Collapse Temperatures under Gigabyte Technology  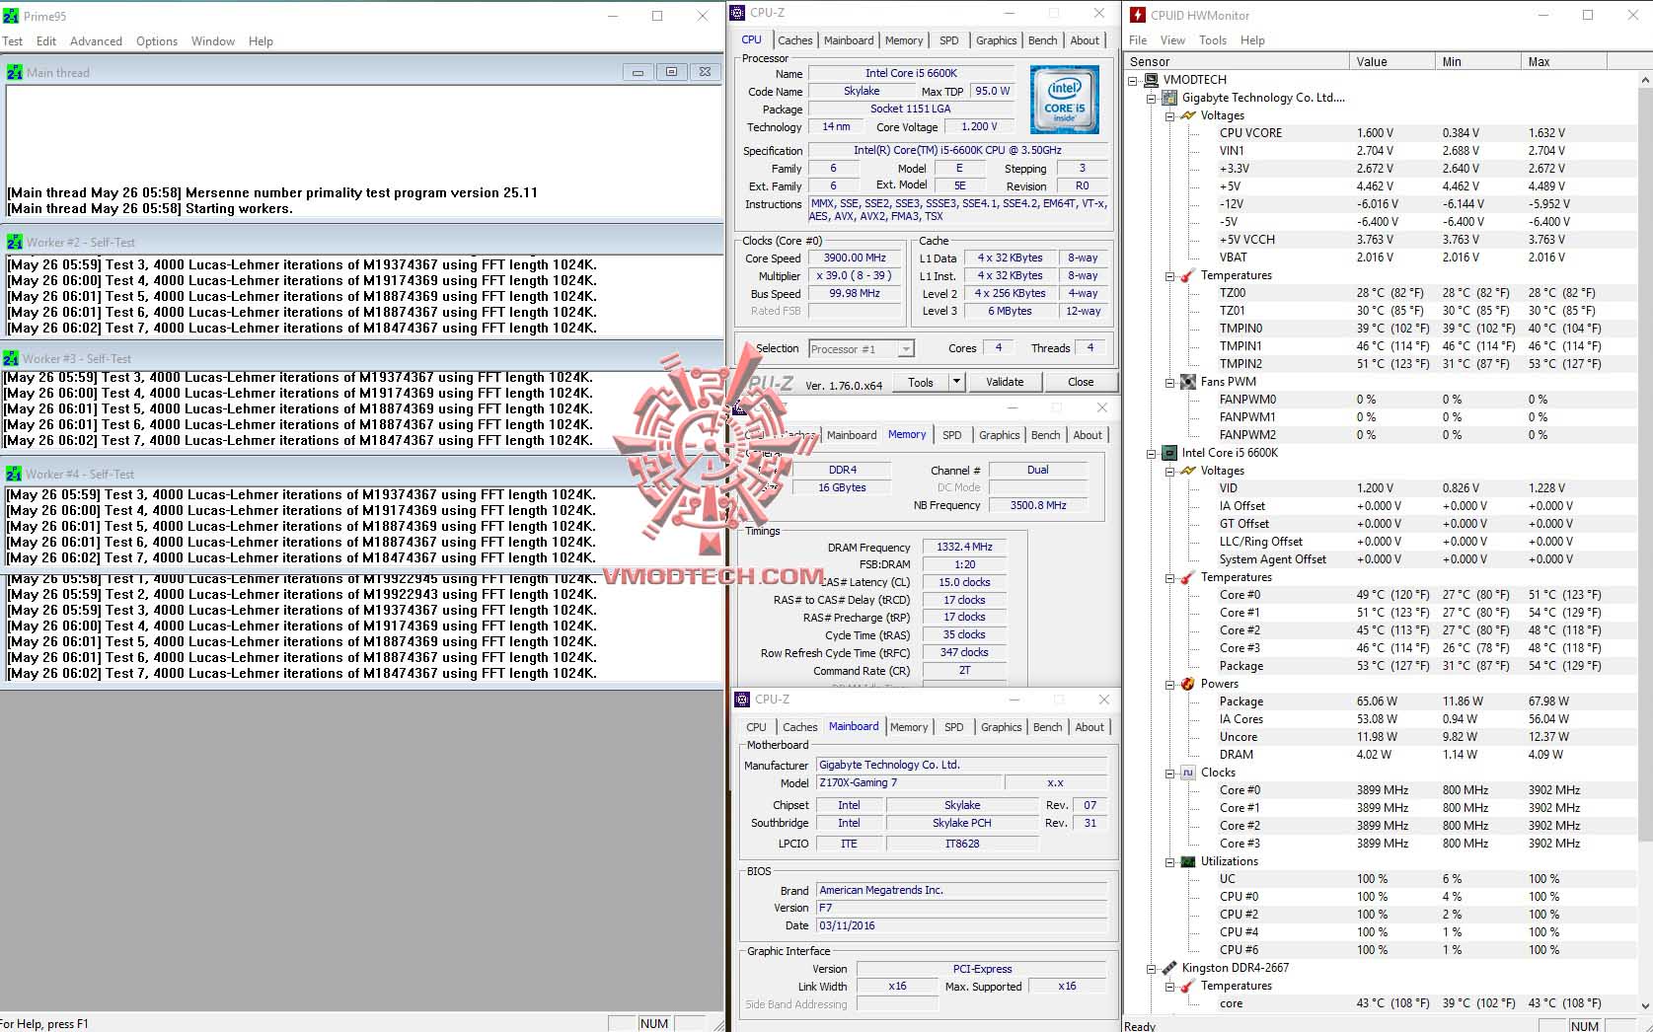(x=1169, y=275)
